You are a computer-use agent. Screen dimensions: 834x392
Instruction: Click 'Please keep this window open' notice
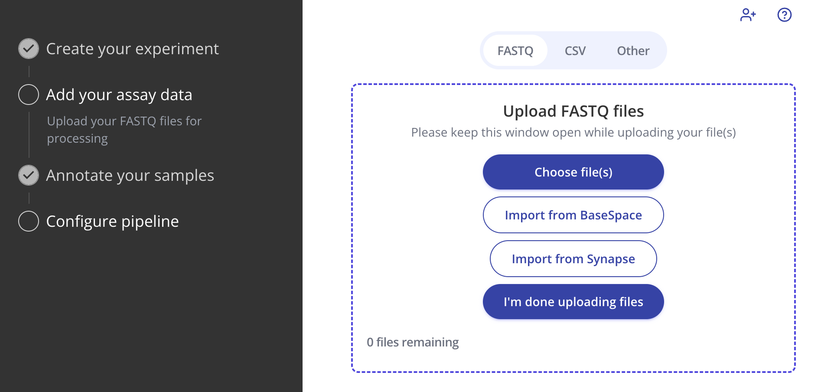(573, 132)
